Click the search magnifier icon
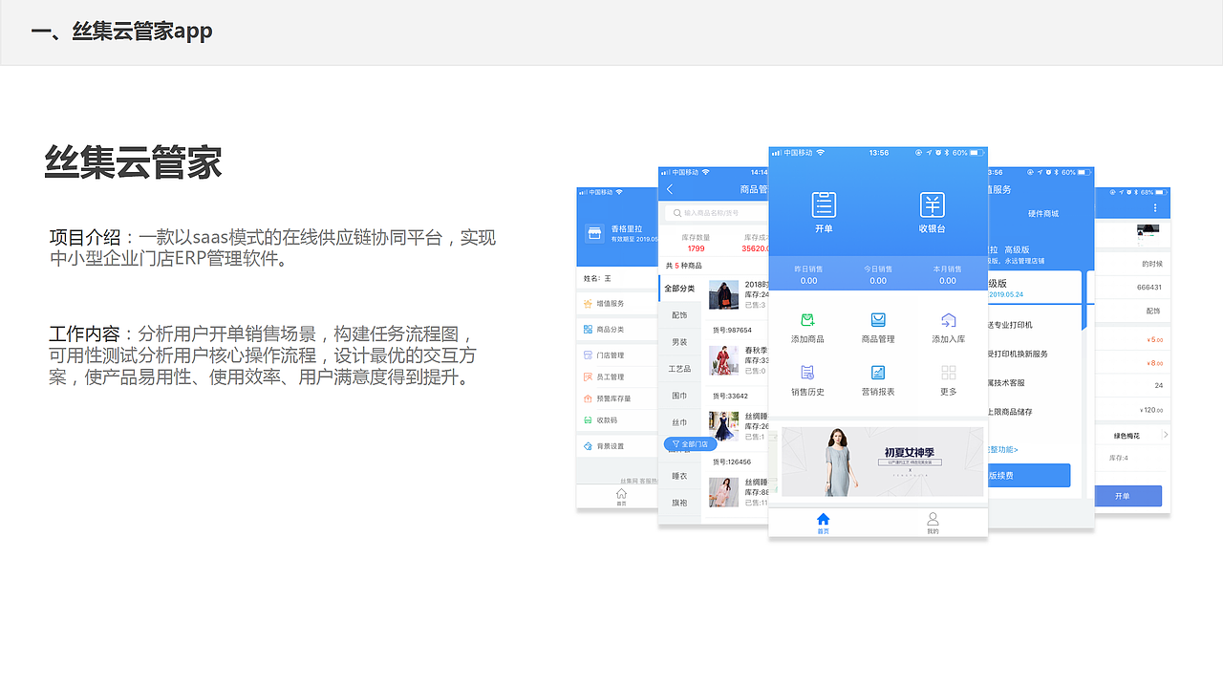The height and width of the screenshot is (688, 1223). pyautogui.click(x=676, y=213)
